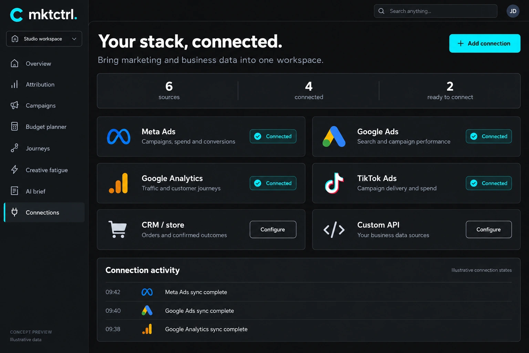
Task: Click the "2 ready to connect" stat
Action: pos(450,90)
